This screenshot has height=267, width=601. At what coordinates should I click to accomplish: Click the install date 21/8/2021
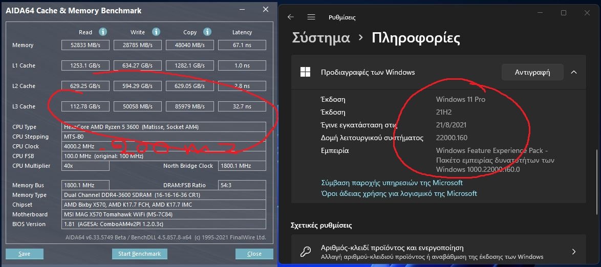click(451, 125)
